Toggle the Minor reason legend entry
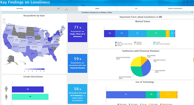 coord(153,104)
